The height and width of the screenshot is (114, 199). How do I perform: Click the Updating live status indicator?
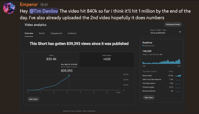click(148, 46)
